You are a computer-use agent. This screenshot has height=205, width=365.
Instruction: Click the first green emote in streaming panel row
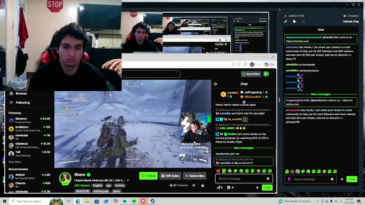click(287, 171)
